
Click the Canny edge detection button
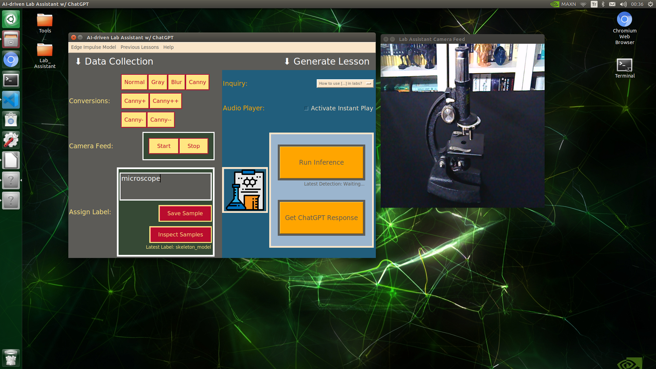coord(197,82)
